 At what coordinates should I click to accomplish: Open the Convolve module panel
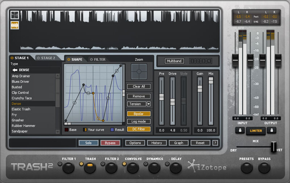pos(133,167)
